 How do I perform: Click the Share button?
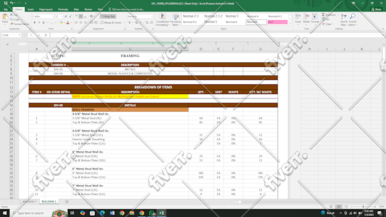click(376, 9)
